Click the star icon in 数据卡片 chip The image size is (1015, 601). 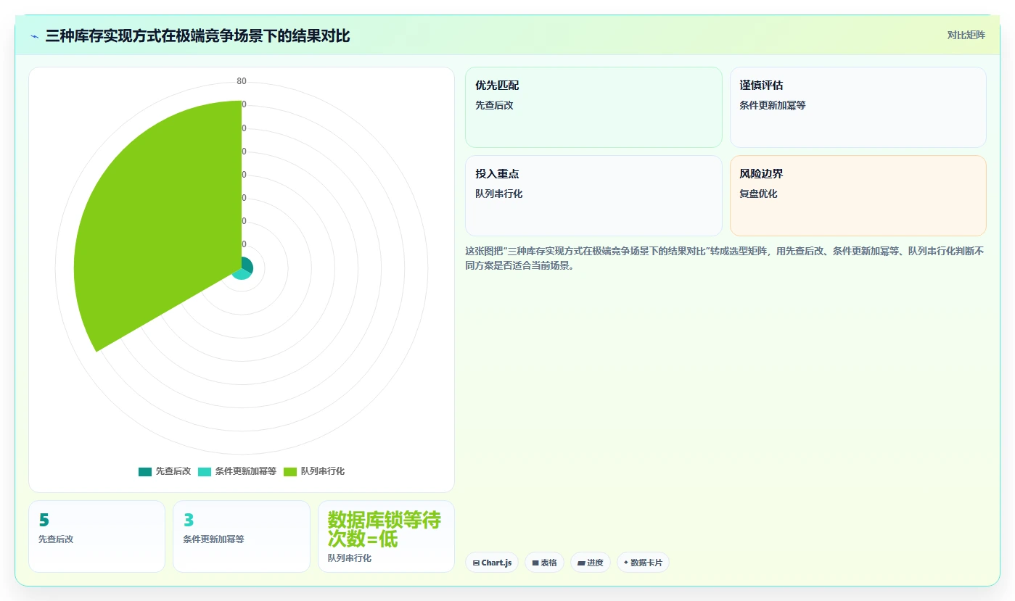click(626, 563)
